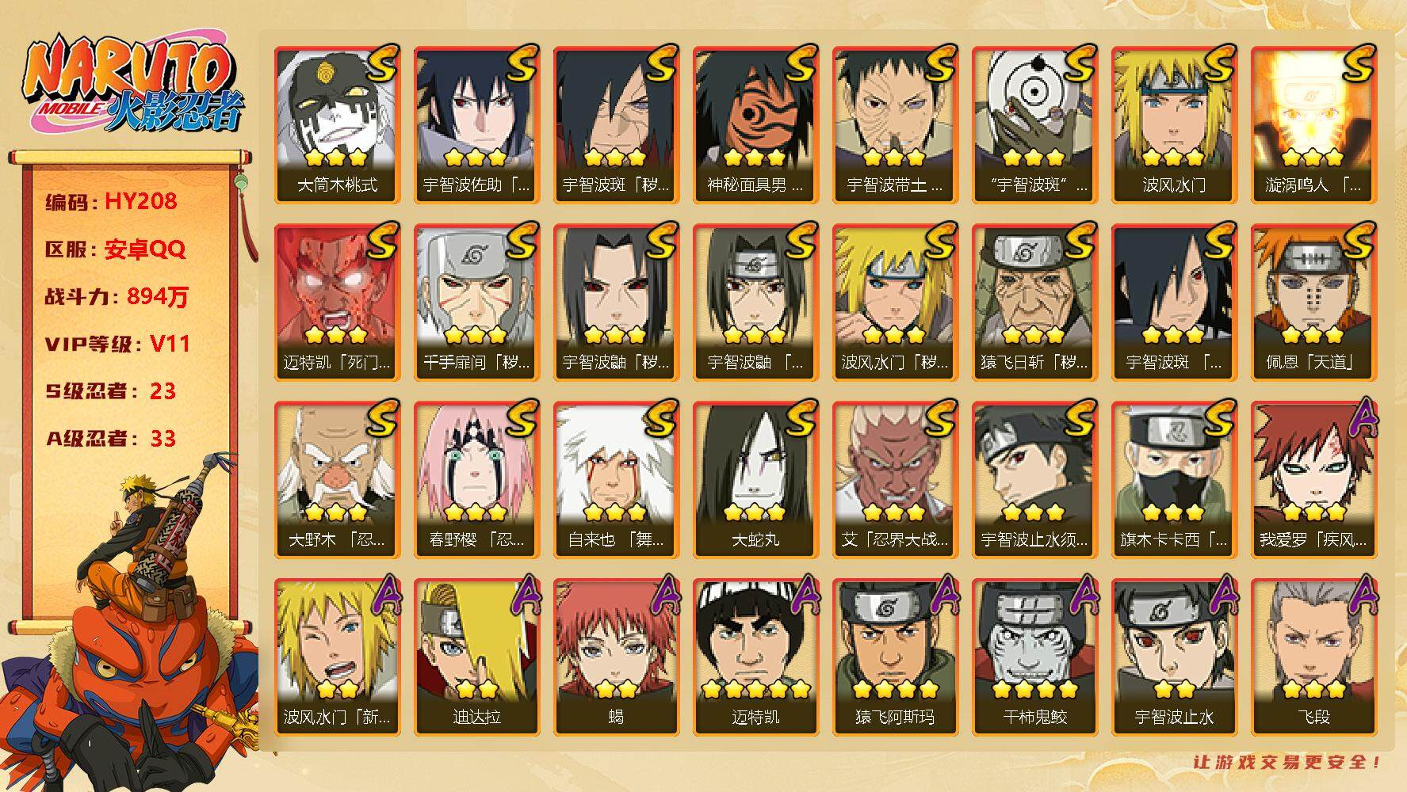Click the VIP等级 V11 label
Image resolution: width=1407 pixels, height=792 pixels.
coord(117,344)
